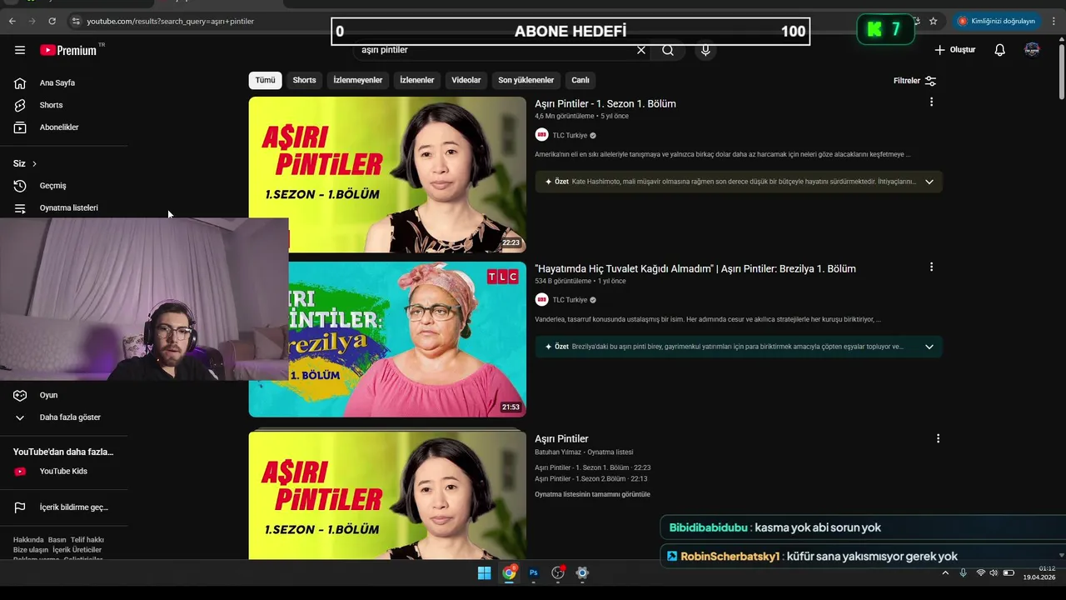
Task: Open Hayatımda Hiç Tuvalet Kağıdı Almadım video title
Action: [695, 268]
